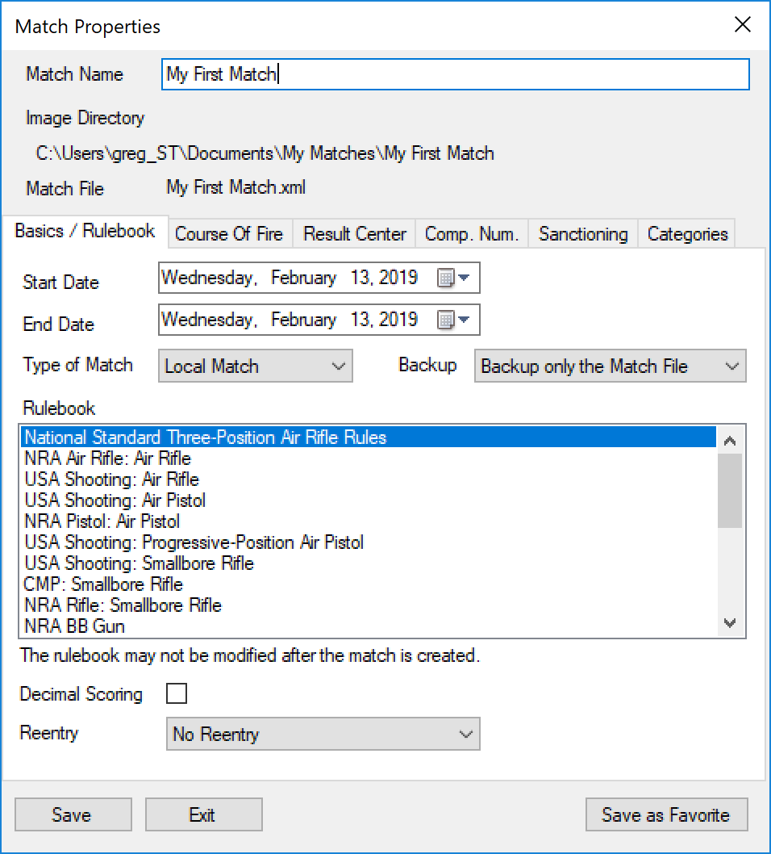
Task: Select USA Shooting: Air Pistol rulebook
Action: point(115,500)
